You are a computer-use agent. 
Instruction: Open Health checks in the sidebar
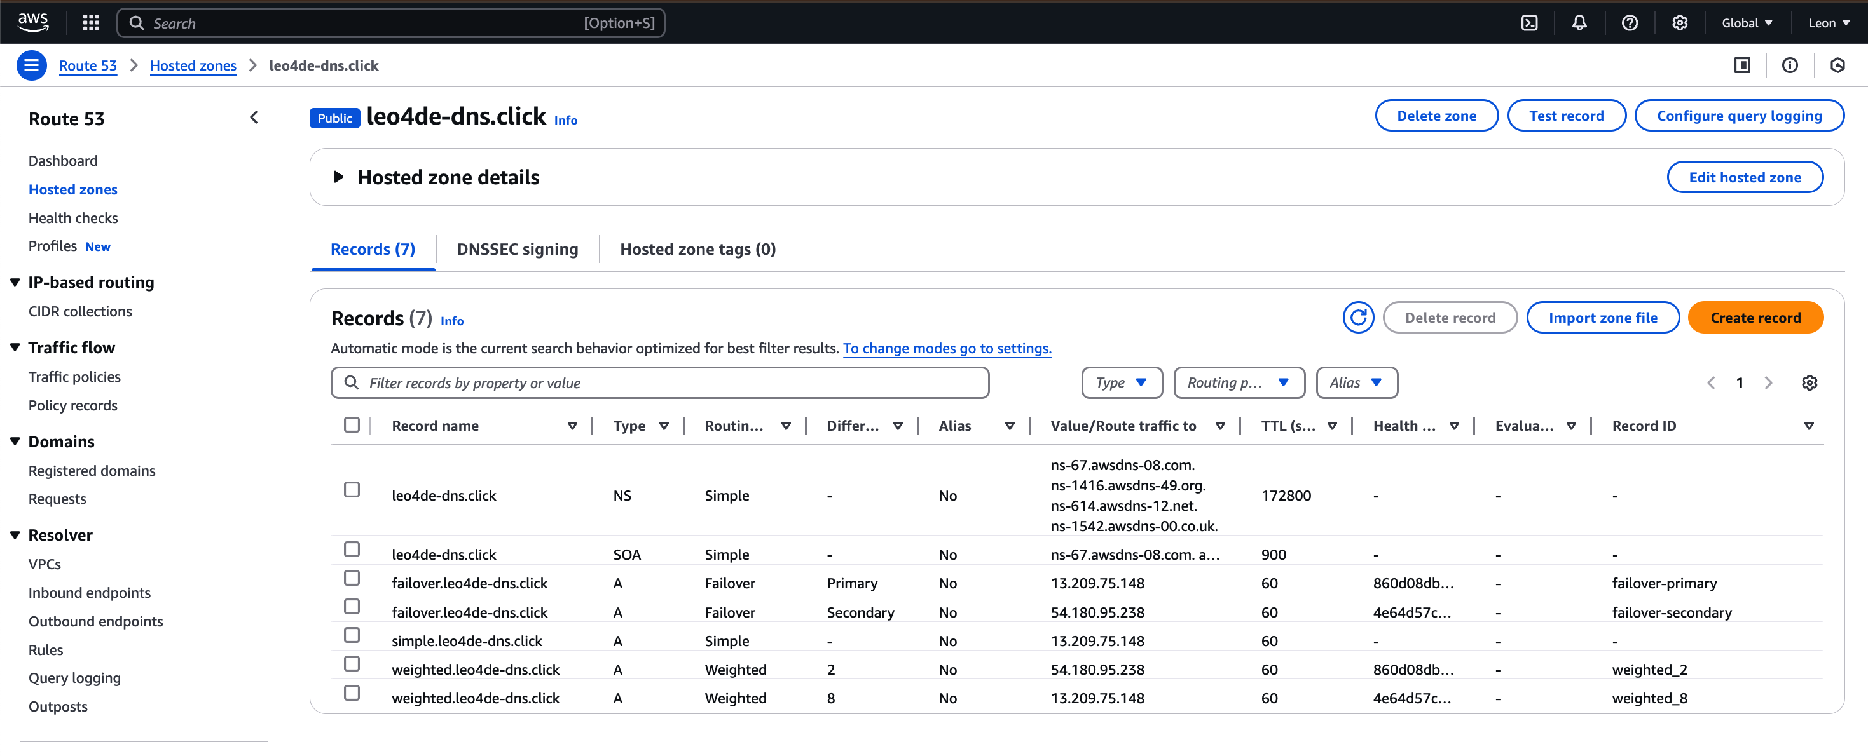[72, 218]
